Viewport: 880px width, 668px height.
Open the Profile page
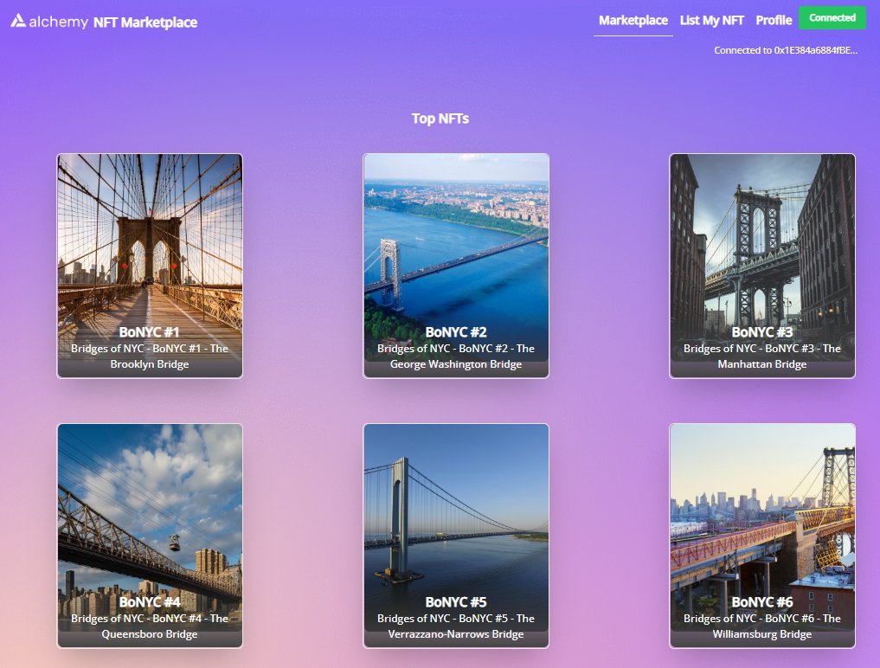774,20
